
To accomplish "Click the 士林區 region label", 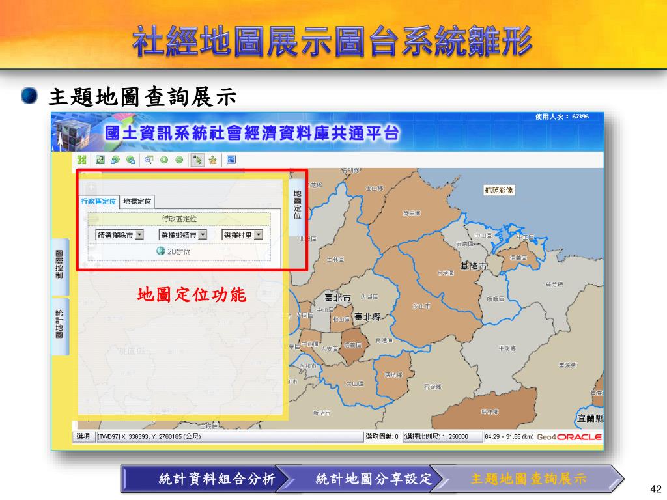I will (x=335, y=259).
